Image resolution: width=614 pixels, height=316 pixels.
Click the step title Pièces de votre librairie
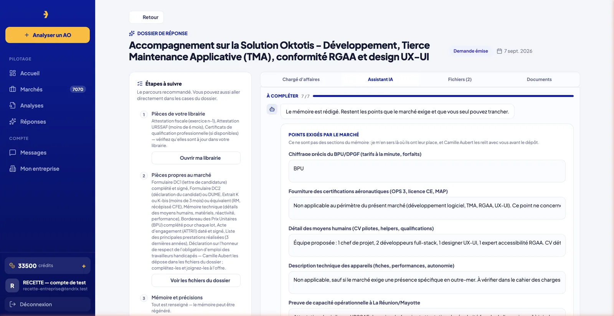click(178, 114)
